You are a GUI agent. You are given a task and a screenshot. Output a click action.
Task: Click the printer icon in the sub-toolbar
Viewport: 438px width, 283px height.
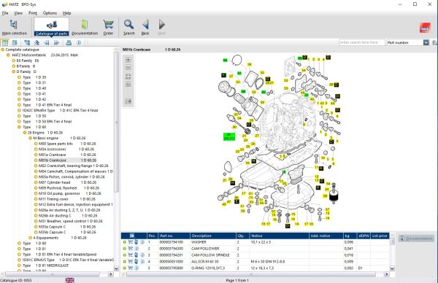pyautogui.click(x=69, y=43)
